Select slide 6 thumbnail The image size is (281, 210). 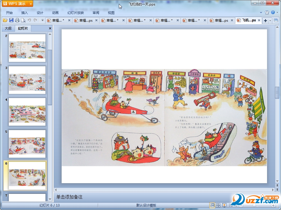pyautogui.click(x=27, y=176)
